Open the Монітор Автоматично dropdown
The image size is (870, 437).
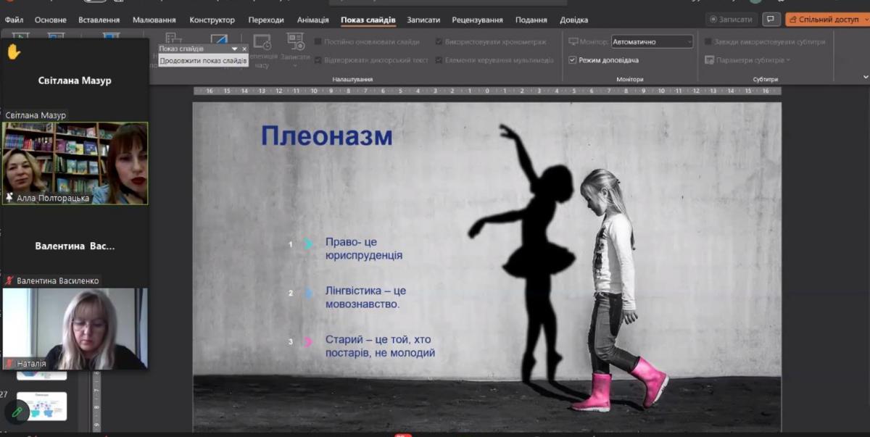point(652,42)
